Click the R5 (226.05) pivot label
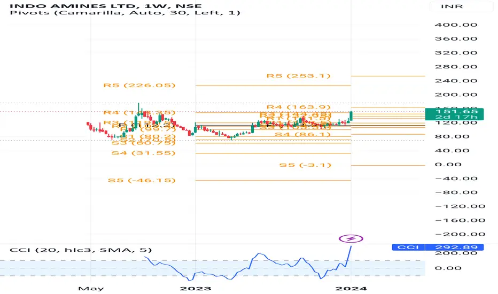The width and height of the screenshot is (498, 294). (139, 85)
